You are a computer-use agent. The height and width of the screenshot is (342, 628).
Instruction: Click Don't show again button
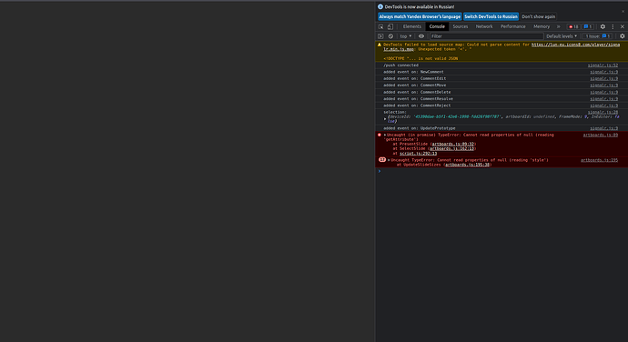click(x=538, y=16)
